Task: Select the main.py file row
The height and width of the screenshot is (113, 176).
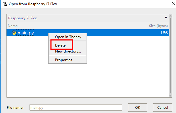Action: (x=88, y=33)
